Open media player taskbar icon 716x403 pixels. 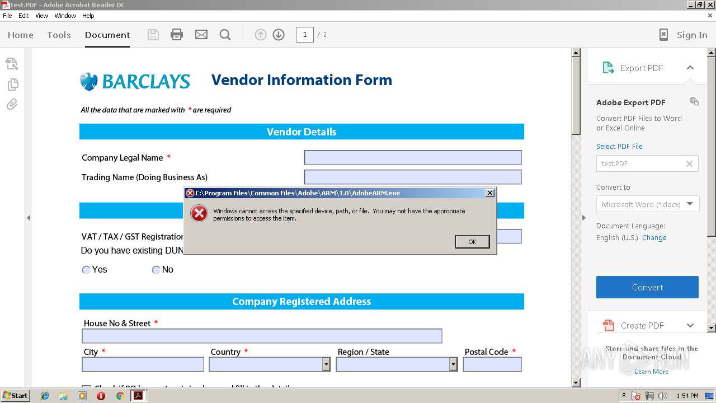click(x=82, y=396)
